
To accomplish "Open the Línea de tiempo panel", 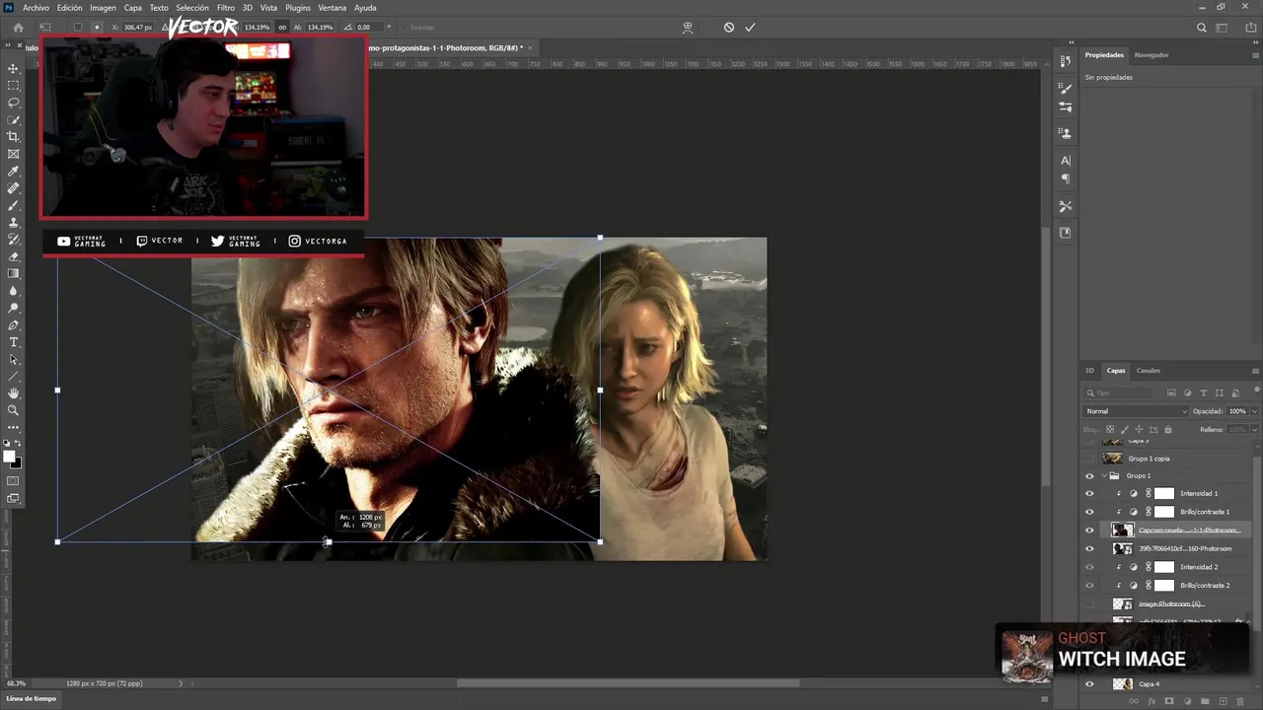I will coord(32,698).
